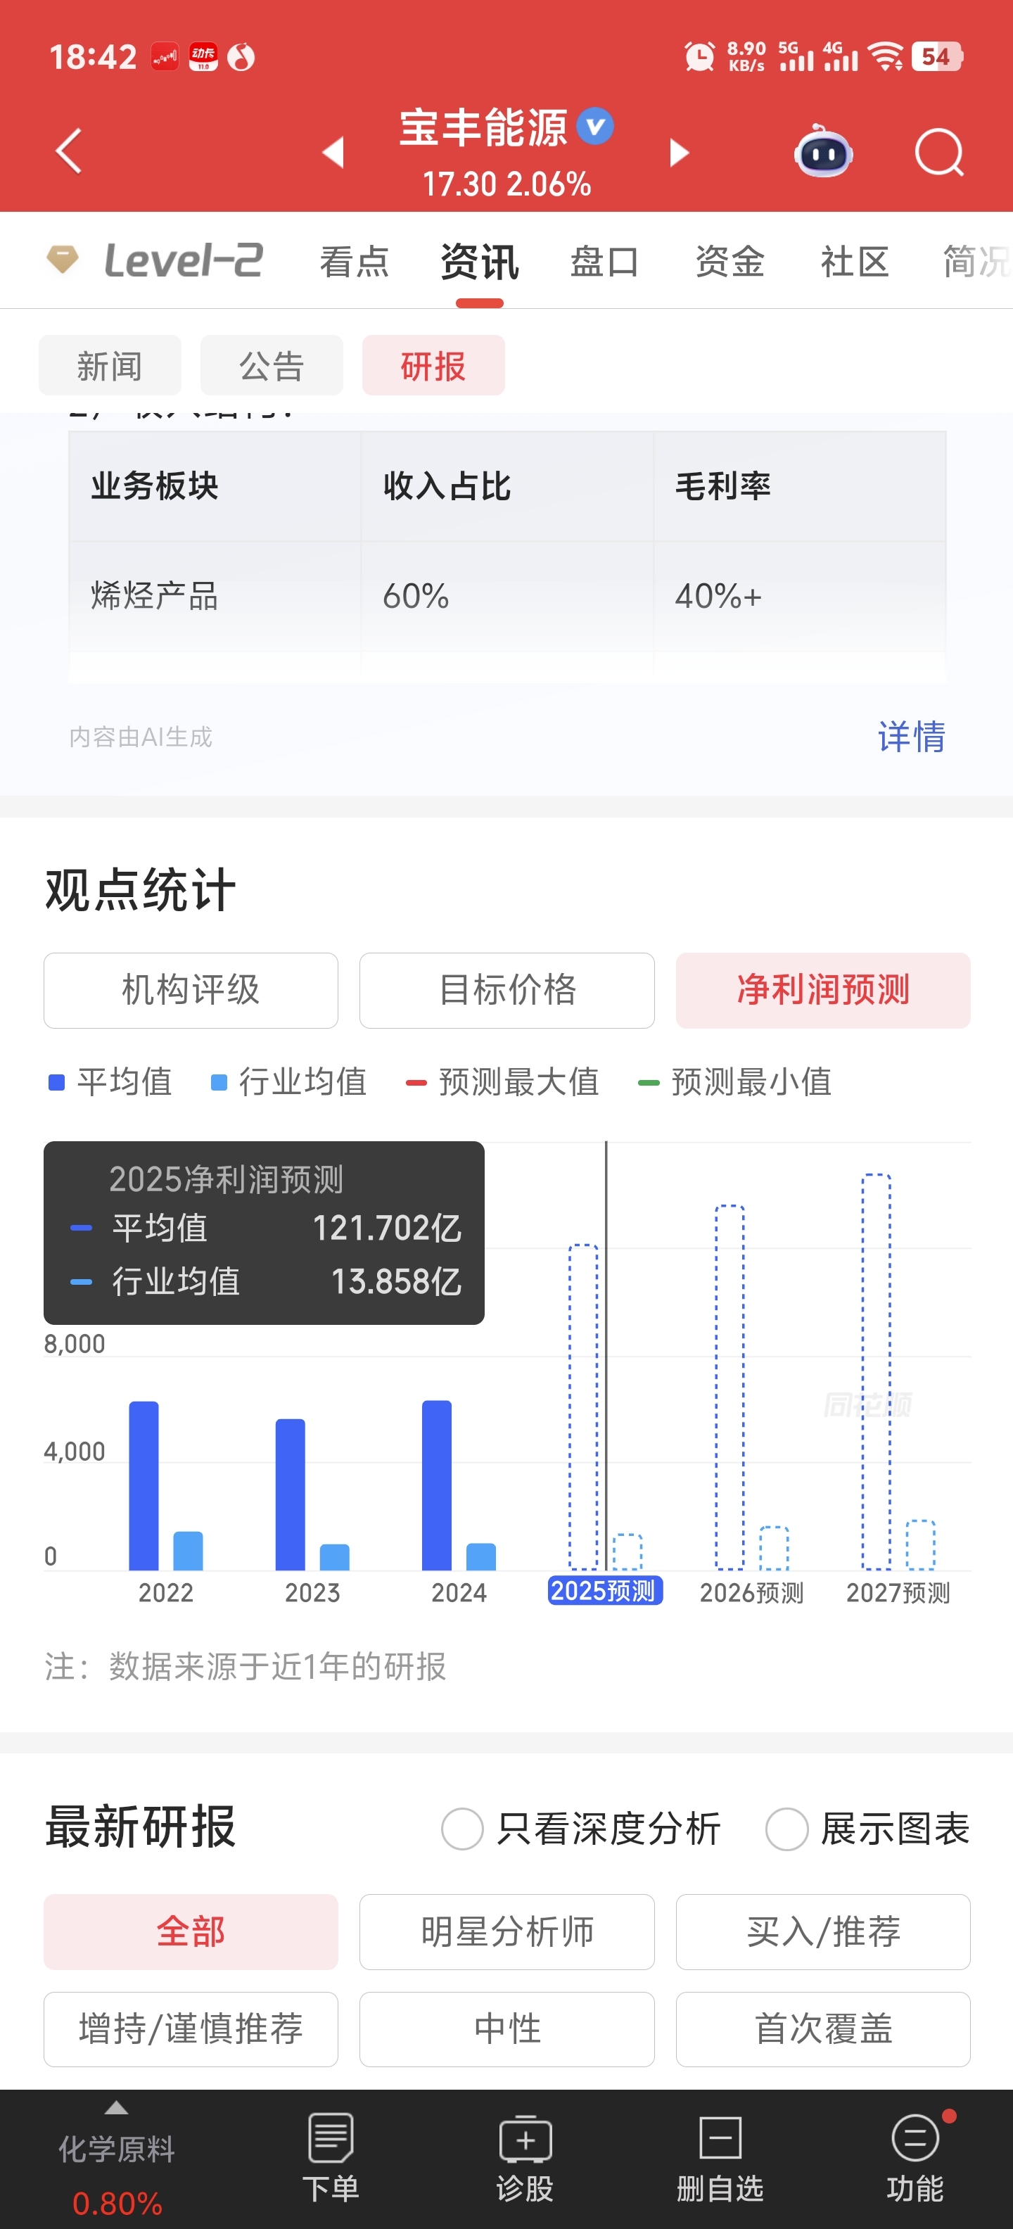The width and height of the screenshot is (1013, 2229).
Task: Open the search magnifier icon
Action: click(x=938, y=152)
